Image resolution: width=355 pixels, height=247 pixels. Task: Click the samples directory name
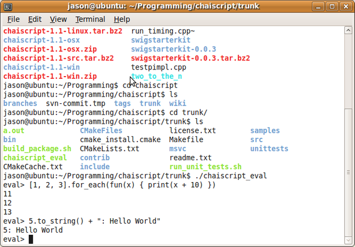[265, 130]
